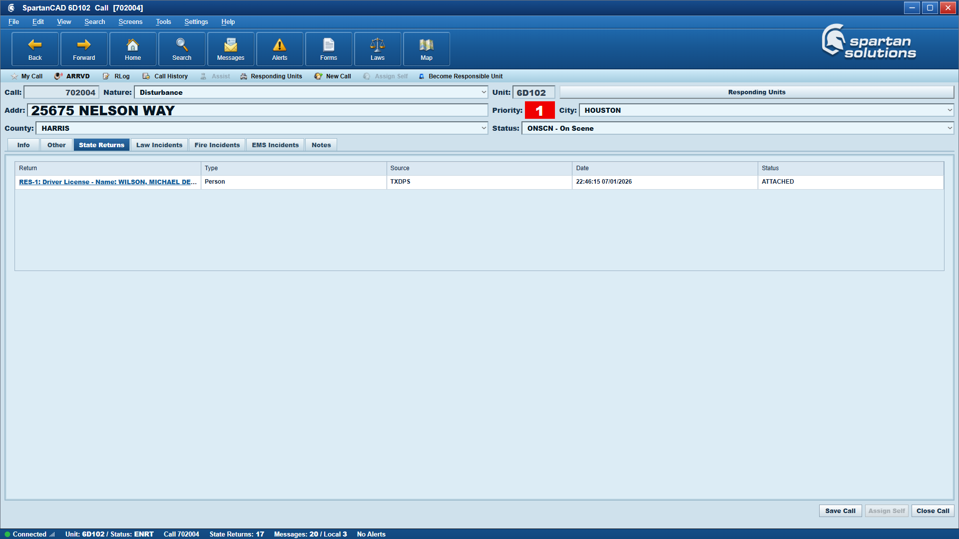Open the Search menu in menu bar
The image size is (959, 539).
click(94, 21)
